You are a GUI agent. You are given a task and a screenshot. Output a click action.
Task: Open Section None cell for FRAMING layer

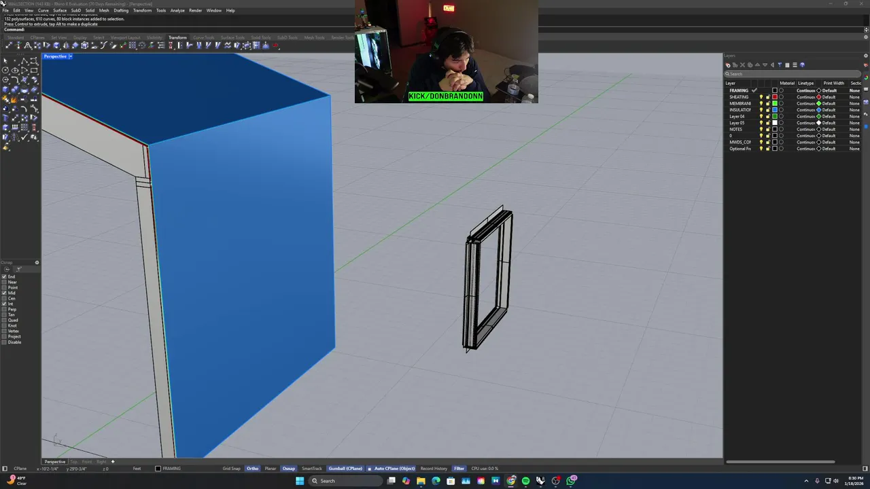(854, 90)
